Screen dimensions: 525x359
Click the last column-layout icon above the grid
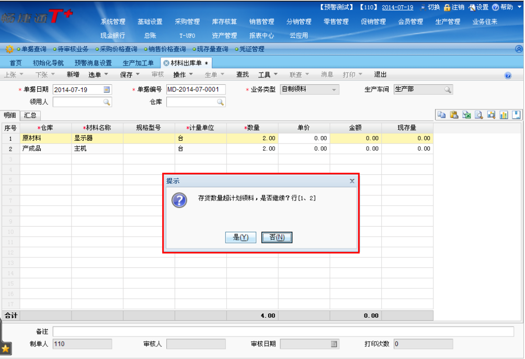pos(516,115)
